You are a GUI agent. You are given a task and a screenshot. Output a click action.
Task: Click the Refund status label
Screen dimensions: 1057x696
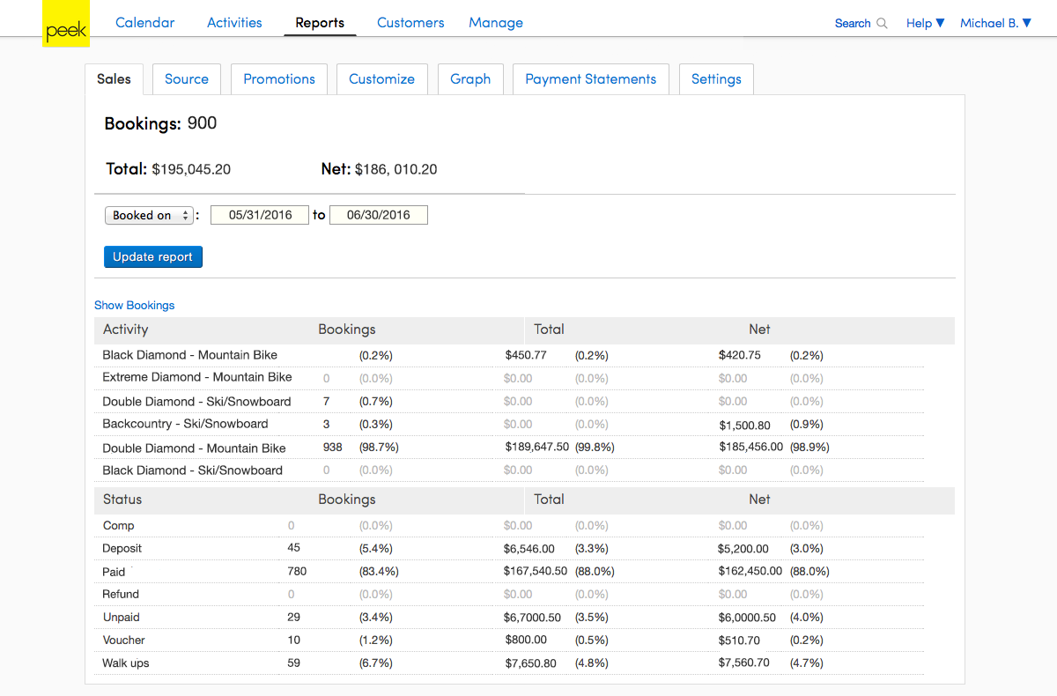click(121, 594)
